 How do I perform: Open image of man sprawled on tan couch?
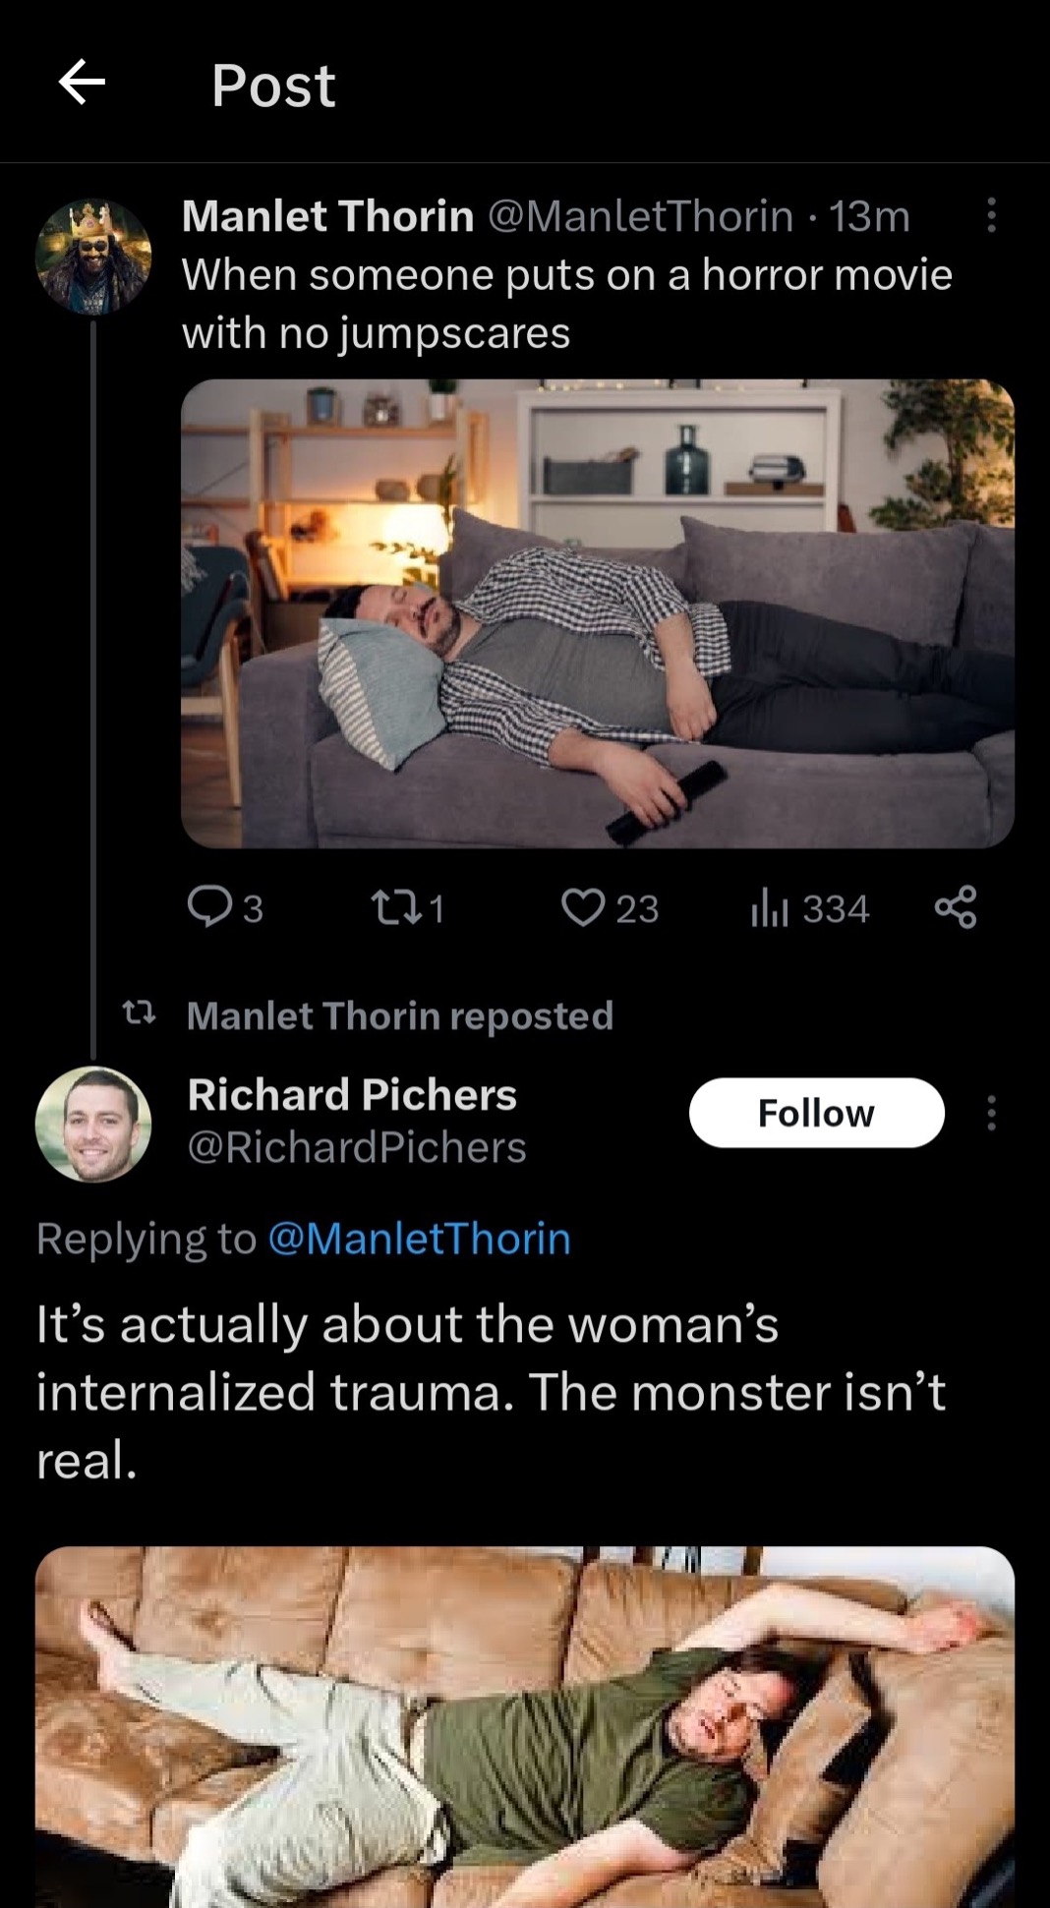coord(524,1726)
